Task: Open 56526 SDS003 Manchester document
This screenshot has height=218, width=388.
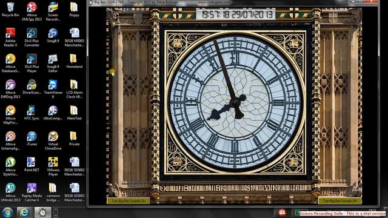Action: click(74, 193)
